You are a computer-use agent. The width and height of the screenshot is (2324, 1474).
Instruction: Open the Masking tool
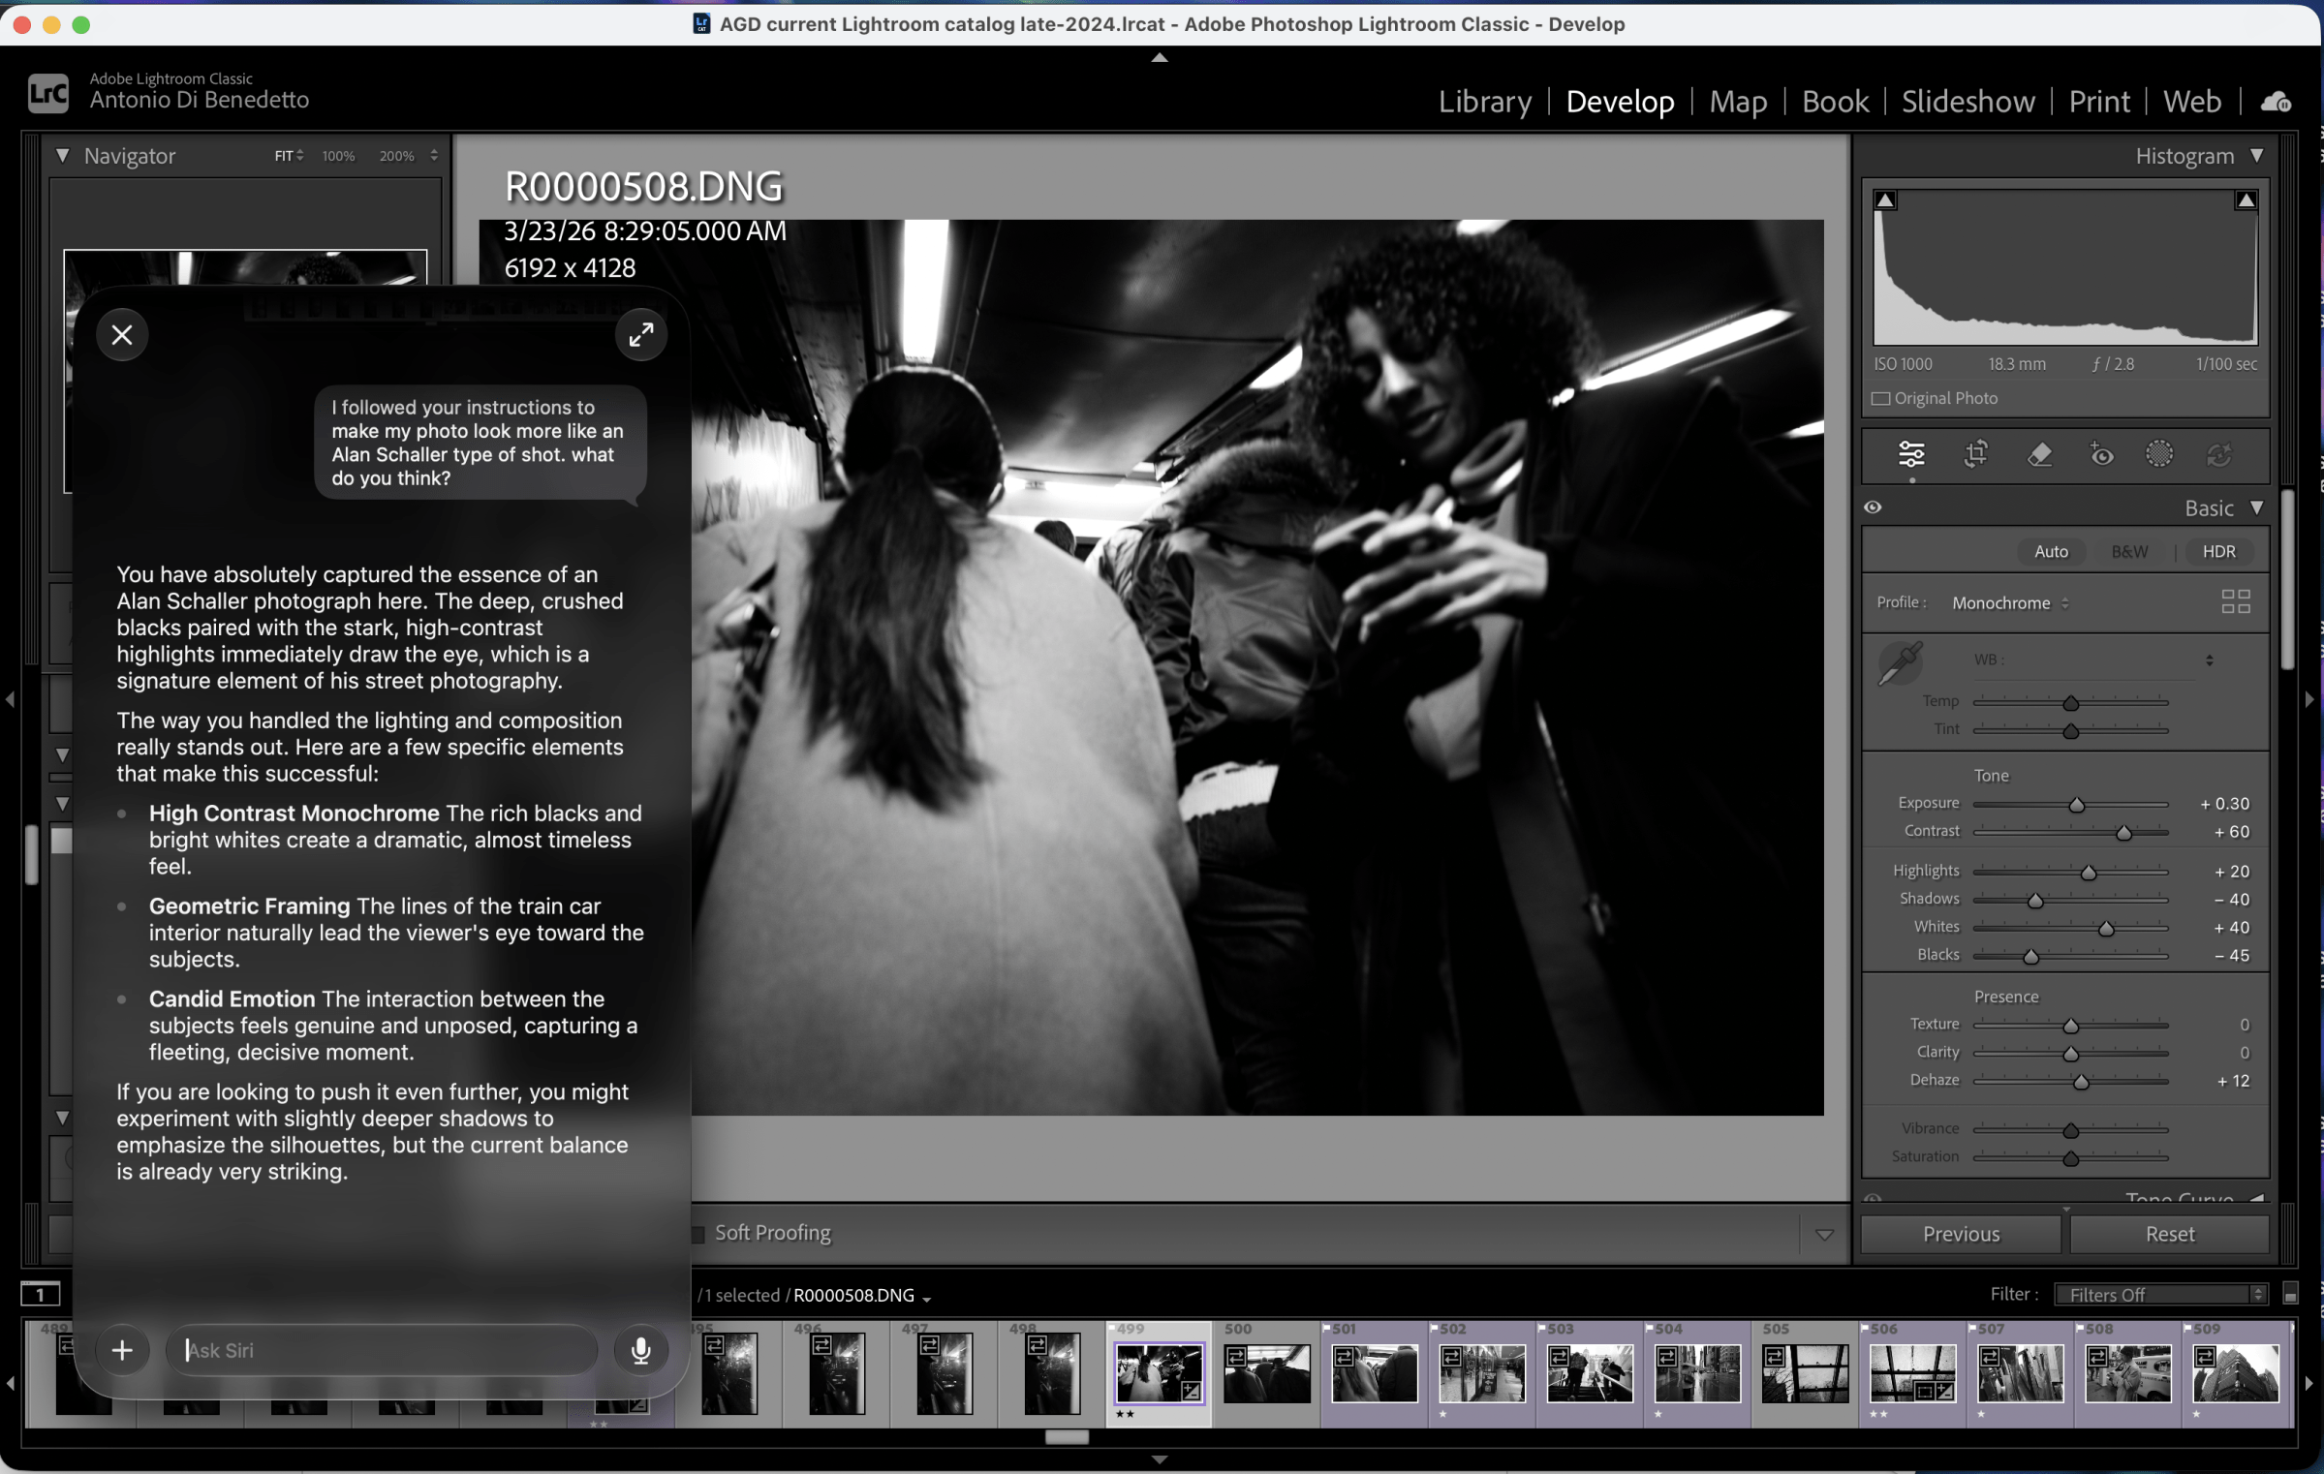pos(2159,453)
